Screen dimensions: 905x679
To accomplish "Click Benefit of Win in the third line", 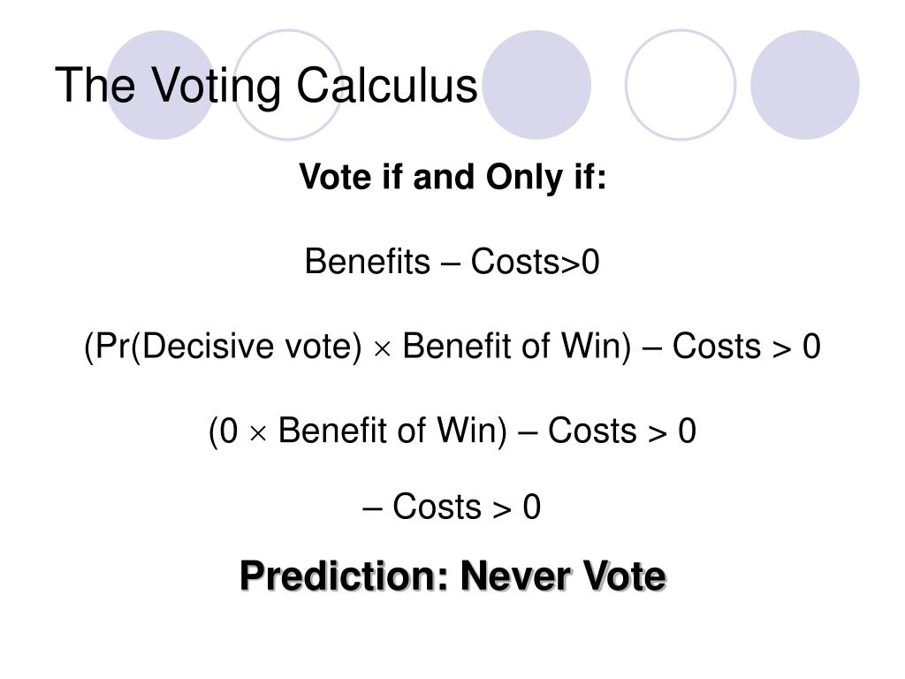I will pyautogui.click(x=516, y=347).
